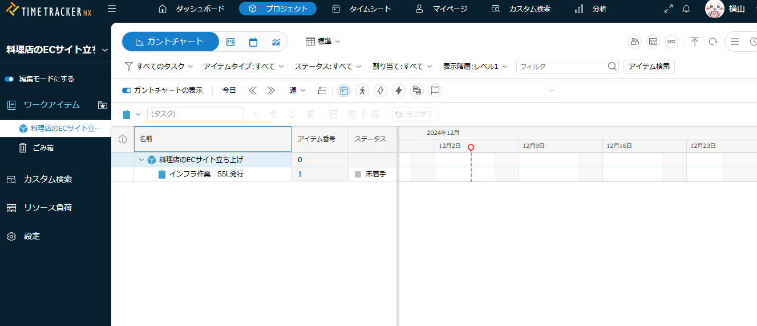Viewport: 757px width, 326px height.
Task: Click the three-line list icon at right
Action: (735, 42)
